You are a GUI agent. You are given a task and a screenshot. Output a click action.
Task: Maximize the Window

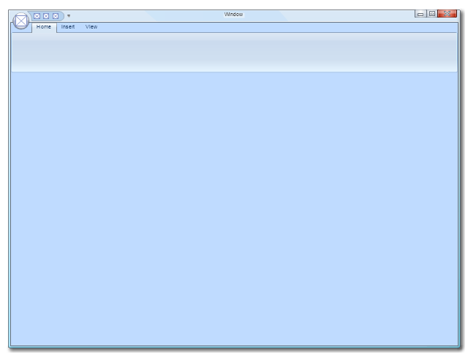pyautogui.click(x=432, y=14)
